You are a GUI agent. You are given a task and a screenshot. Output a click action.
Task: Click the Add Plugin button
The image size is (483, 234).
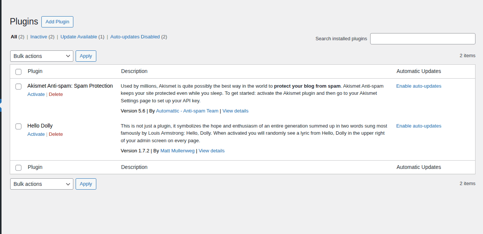point(57,22)
